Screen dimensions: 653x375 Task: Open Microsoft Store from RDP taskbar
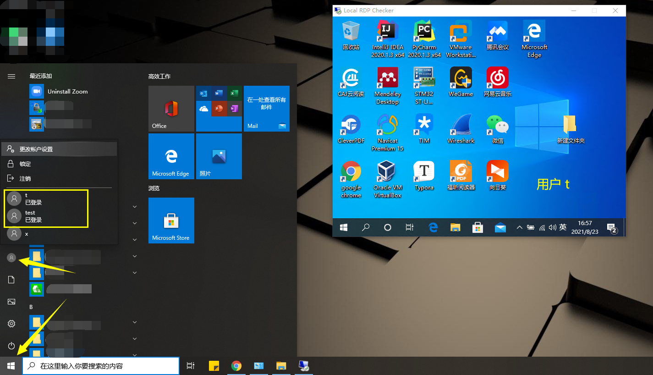477,227
